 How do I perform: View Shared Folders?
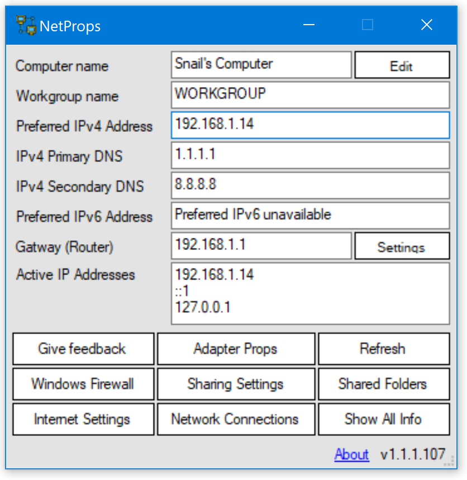(x=384, y=384)
